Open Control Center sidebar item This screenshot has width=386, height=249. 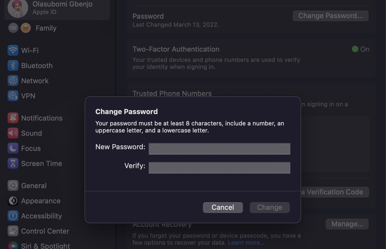coord(45,231)
